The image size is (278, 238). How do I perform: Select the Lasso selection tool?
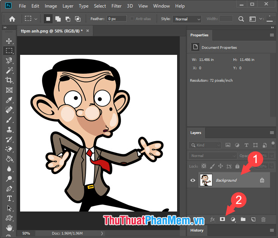pyautogui.click(x=9, y=61)
